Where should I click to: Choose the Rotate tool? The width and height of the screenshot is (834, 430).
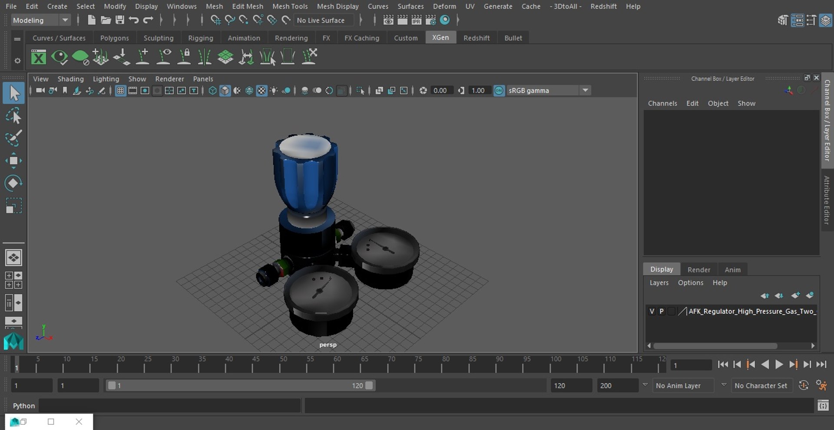click(x=13, y=183)
